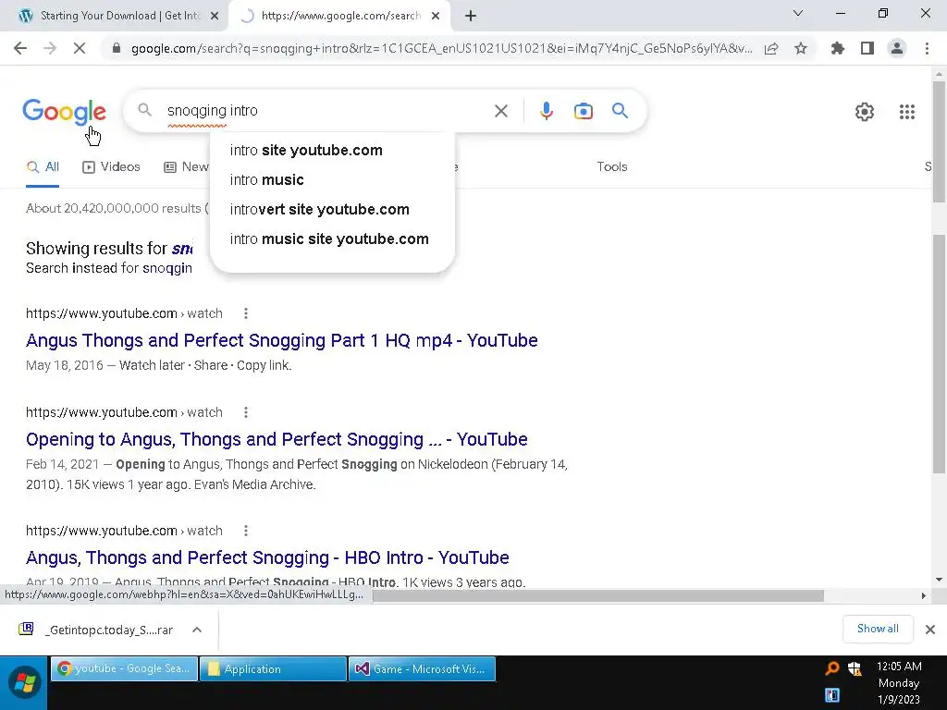Click the forward navigation arrow
This screenshot has height=710, width=947.
pos(50,48)
